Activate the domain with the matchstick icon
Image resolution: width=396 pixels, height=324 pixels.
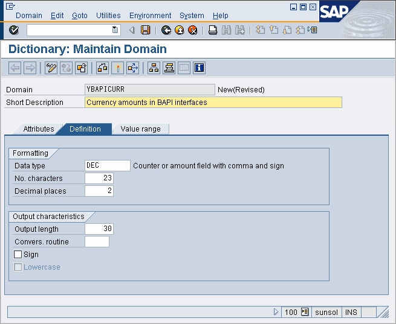[118, 68]
